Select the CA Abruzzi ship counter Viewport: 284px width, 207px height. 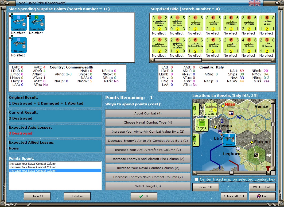(195, 23)
